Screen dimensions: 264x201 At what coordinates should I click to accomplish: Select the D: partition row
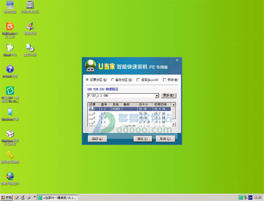(x=130, y=113)
